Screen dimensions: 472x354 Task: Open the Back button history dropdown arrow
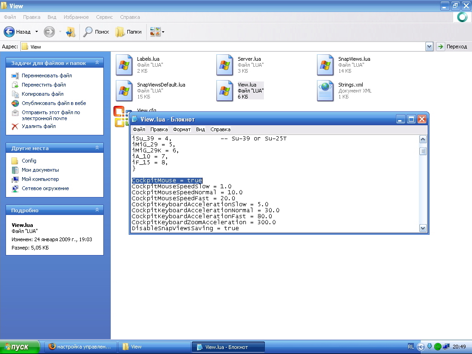click(37, 32)
